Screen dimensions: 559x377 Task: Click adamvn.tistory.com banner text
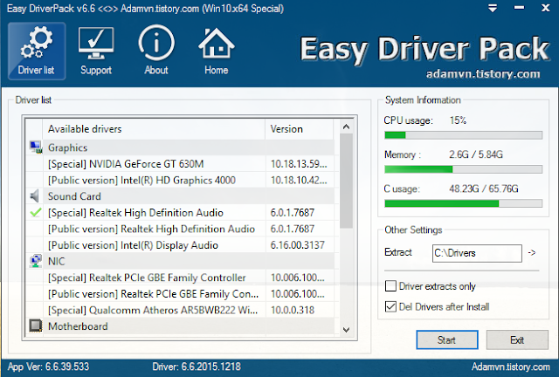tap(483, 74)
